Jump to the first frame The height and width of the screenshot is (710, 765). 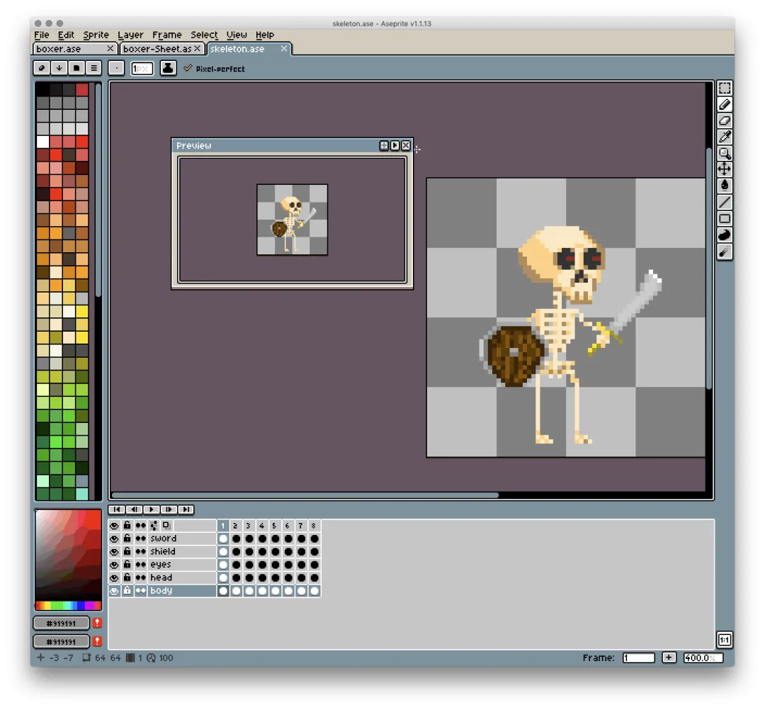point(117,509)
